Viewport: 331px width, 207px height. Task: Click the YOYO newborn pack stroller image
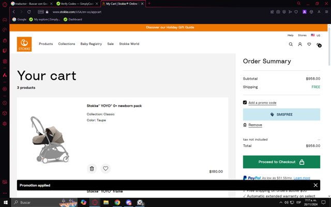[50, 139]
